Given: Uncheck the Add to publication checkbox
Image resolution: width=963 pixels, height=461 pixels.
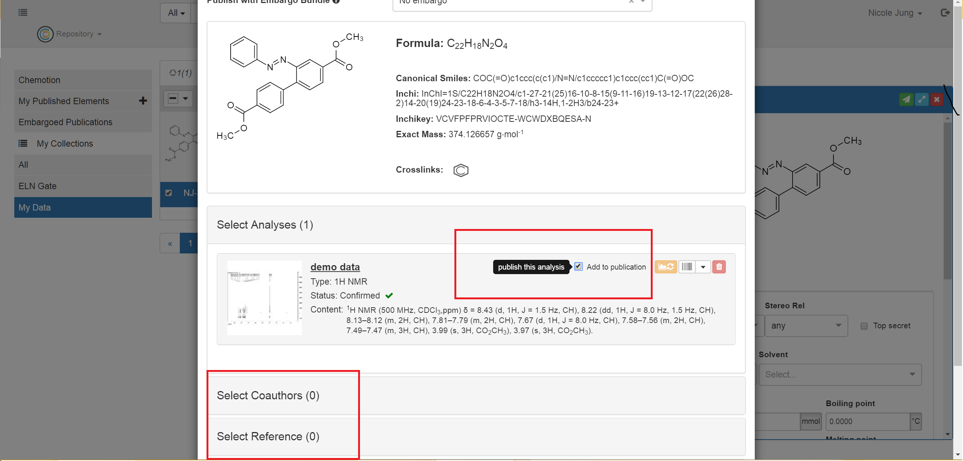Looking at the screenshot, I should click(579, 267).
